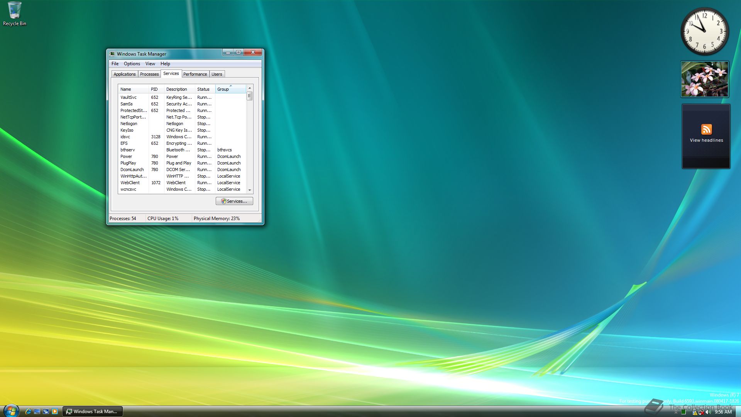Open the Options menu
Screen dimensions: 741x417
tap(132, 64)
